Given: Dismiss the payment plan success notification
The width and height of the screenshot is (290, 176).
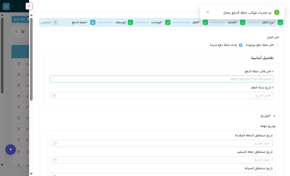Looking at the screenshot, I should tap(208, 12).
